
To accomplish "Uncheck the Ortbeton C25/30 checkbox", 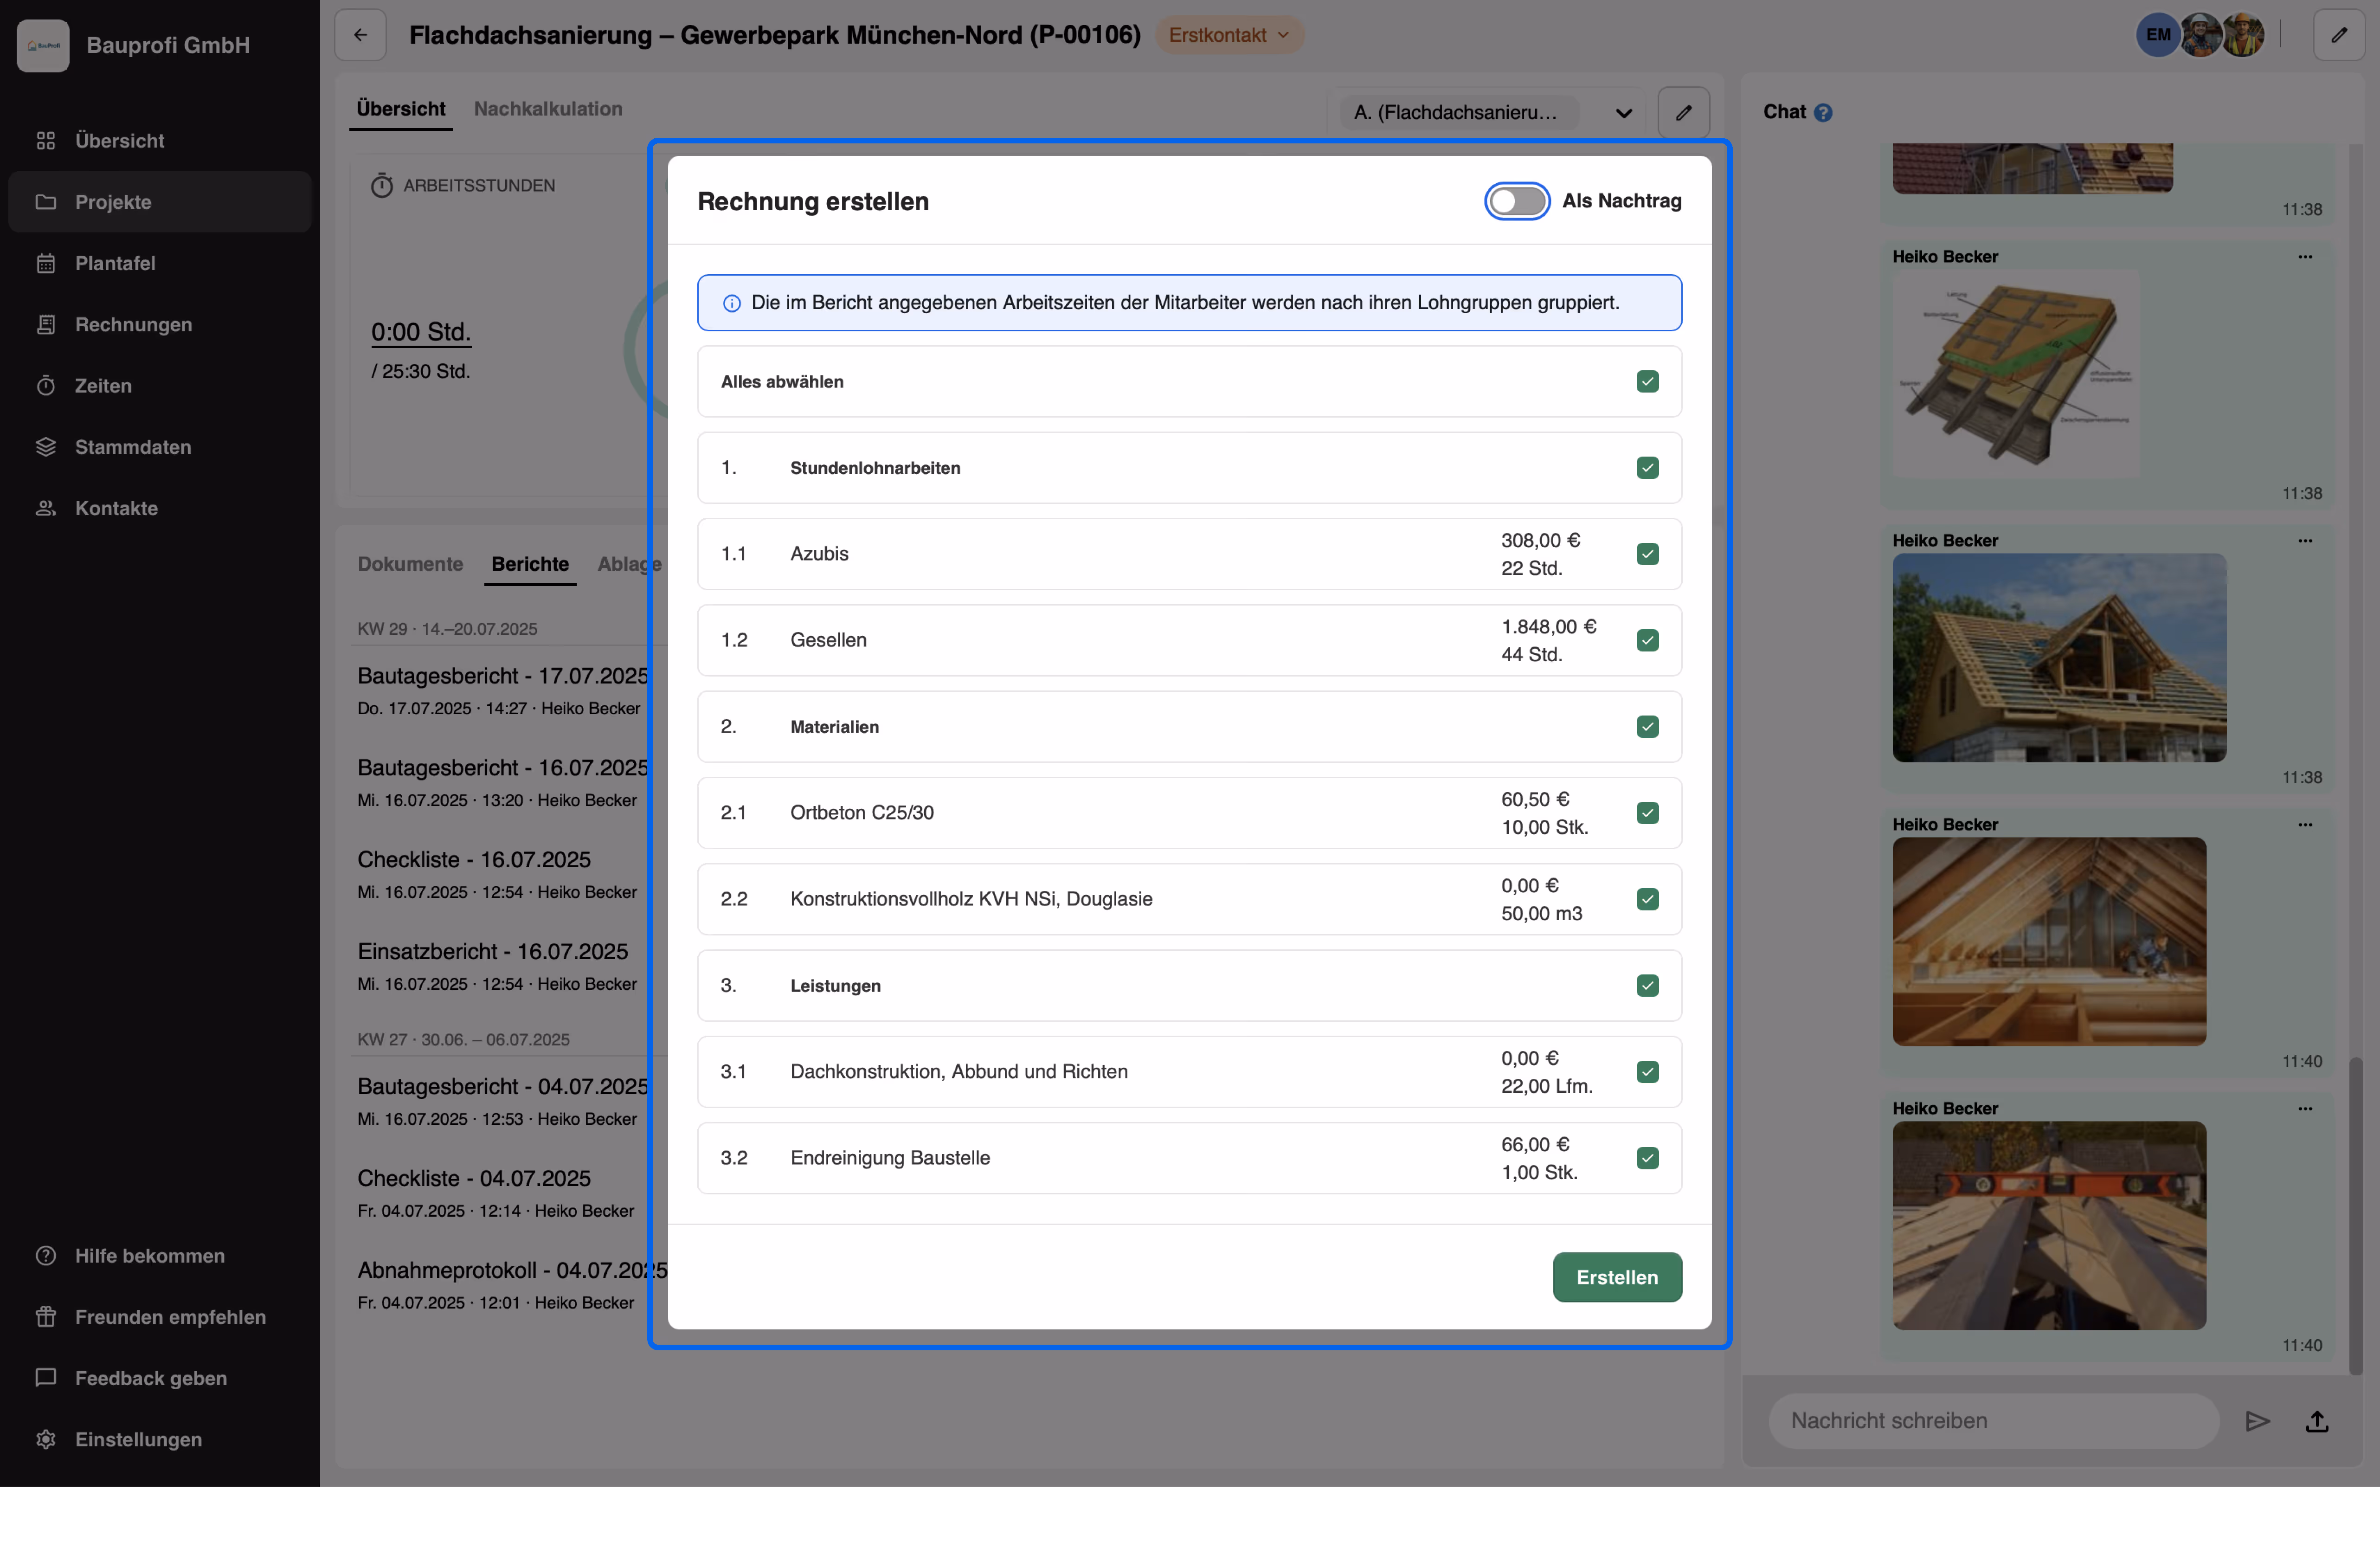I will (x=1647, y=813).
